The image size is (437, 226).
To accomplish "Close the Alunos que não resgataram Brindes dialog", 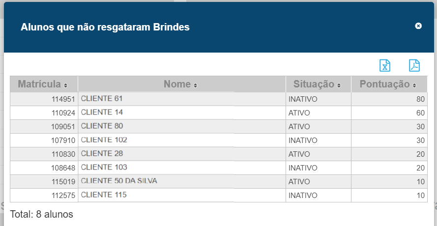I will tap(418, 26).
